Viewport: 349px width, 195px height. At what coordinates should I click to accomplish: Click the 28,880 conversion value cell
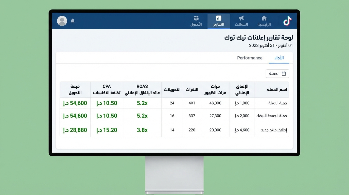tap(75, 130)
